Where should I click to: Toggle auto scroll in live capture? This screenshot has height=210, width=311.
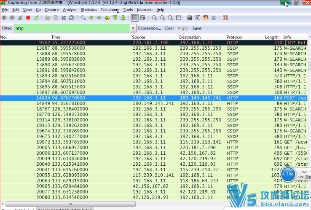tap(142, 18)
